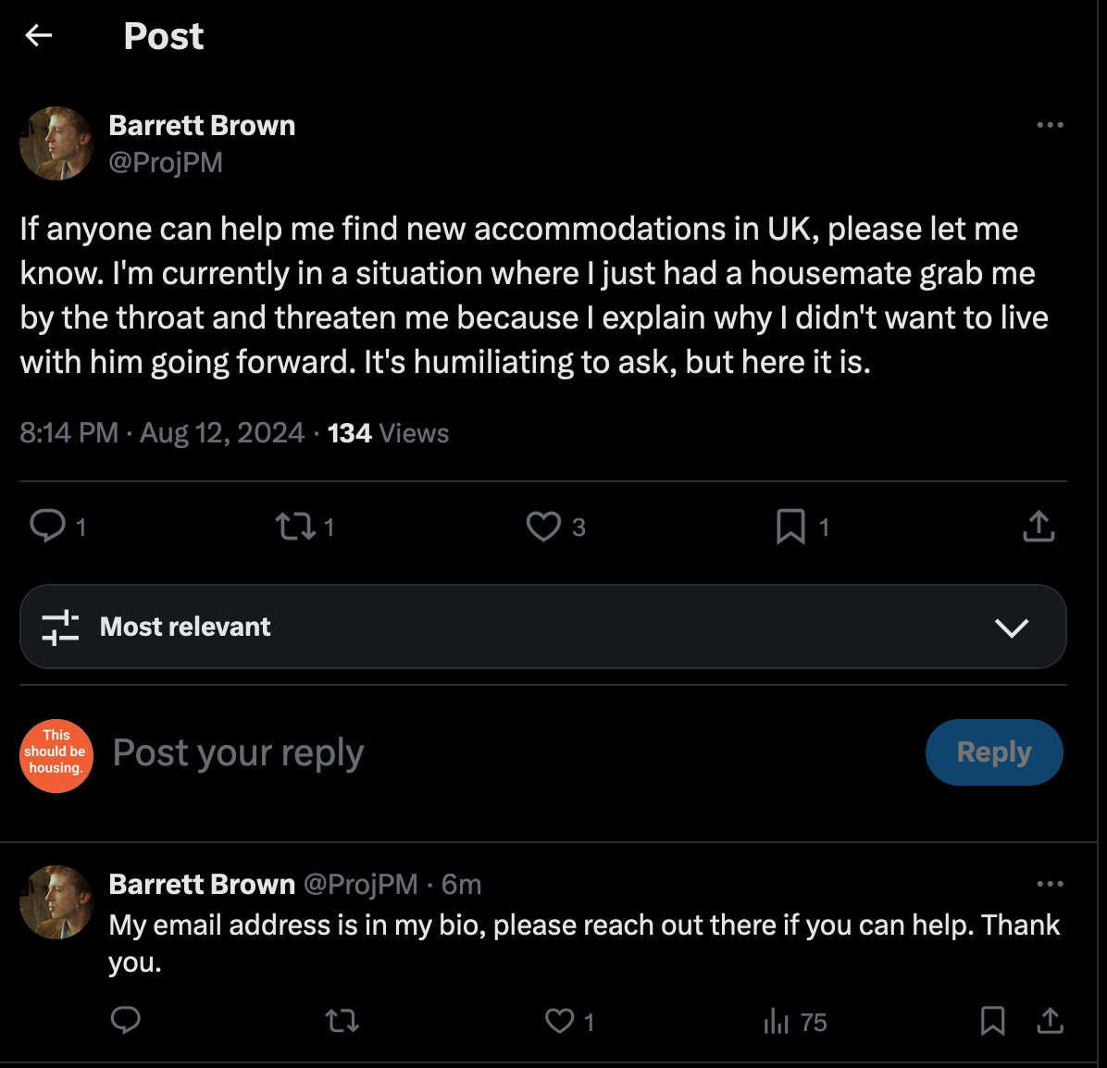Like the main post with heart icon
Screen dimensions: 1107x1068
543,527
